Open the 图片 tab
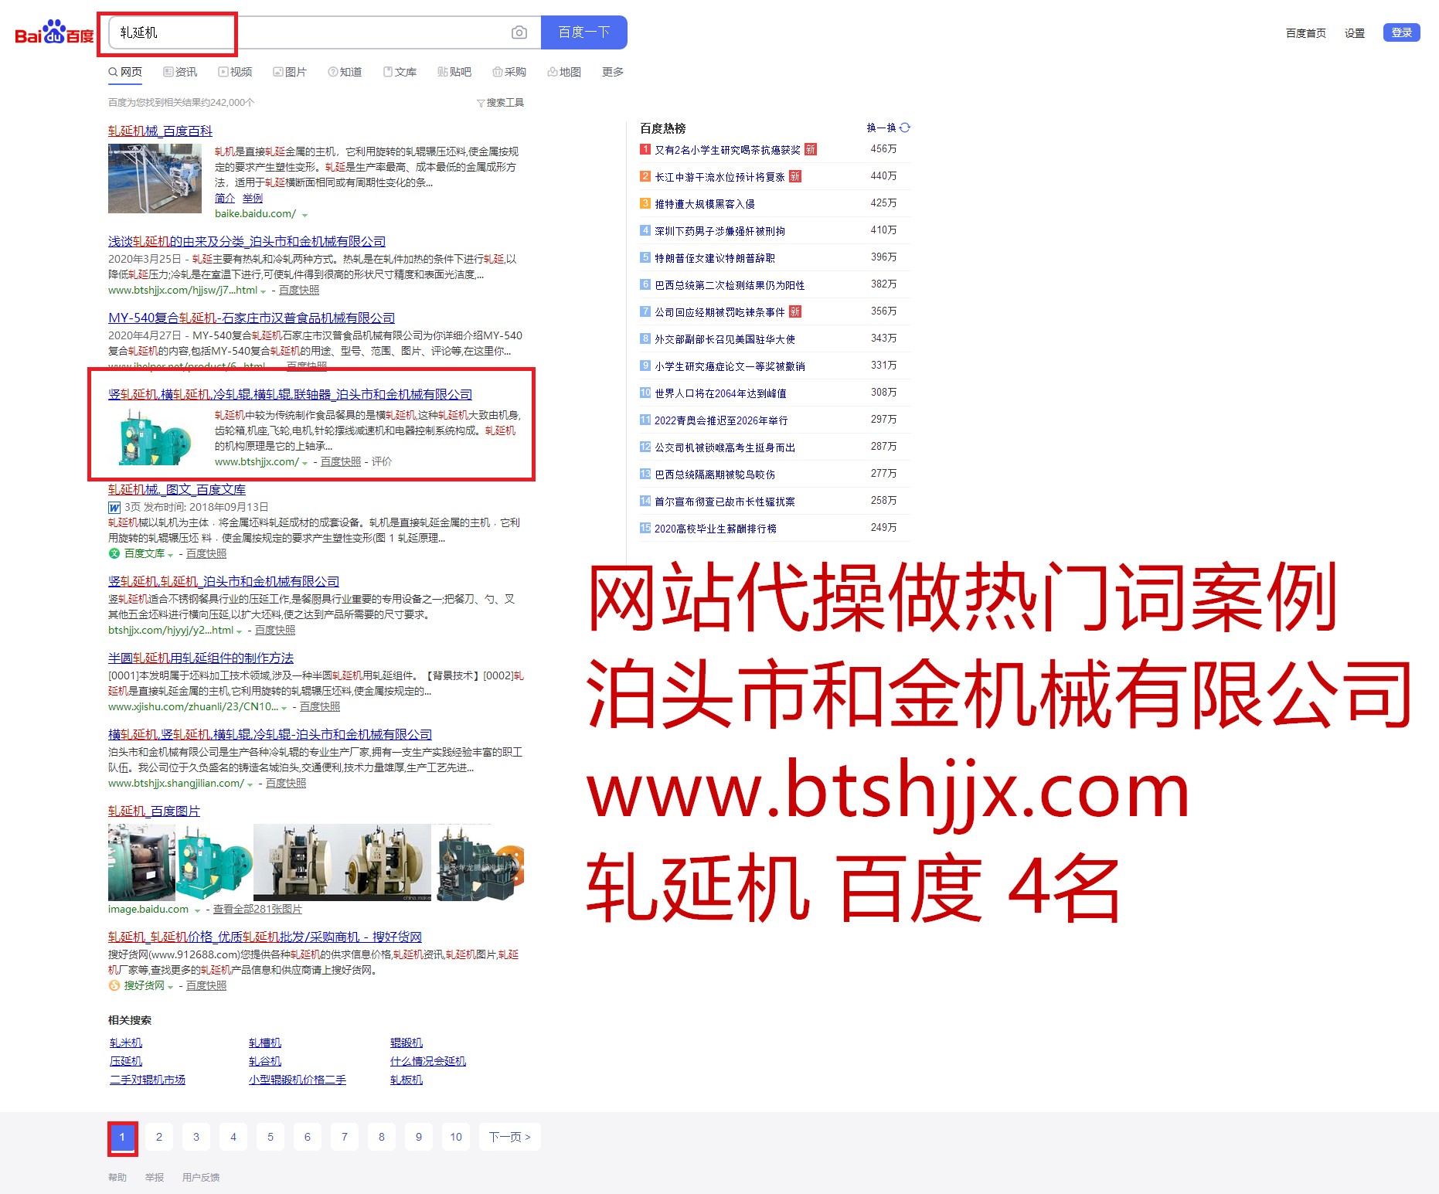 [x=290, y=72]
